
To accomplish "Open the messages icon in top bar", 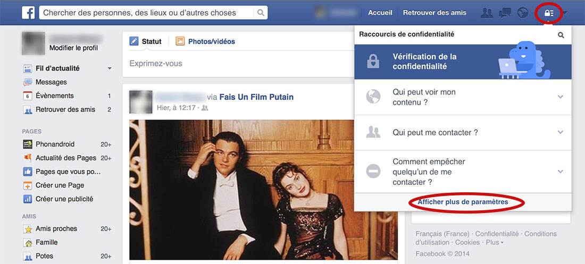I will click(x=505, y=13).
